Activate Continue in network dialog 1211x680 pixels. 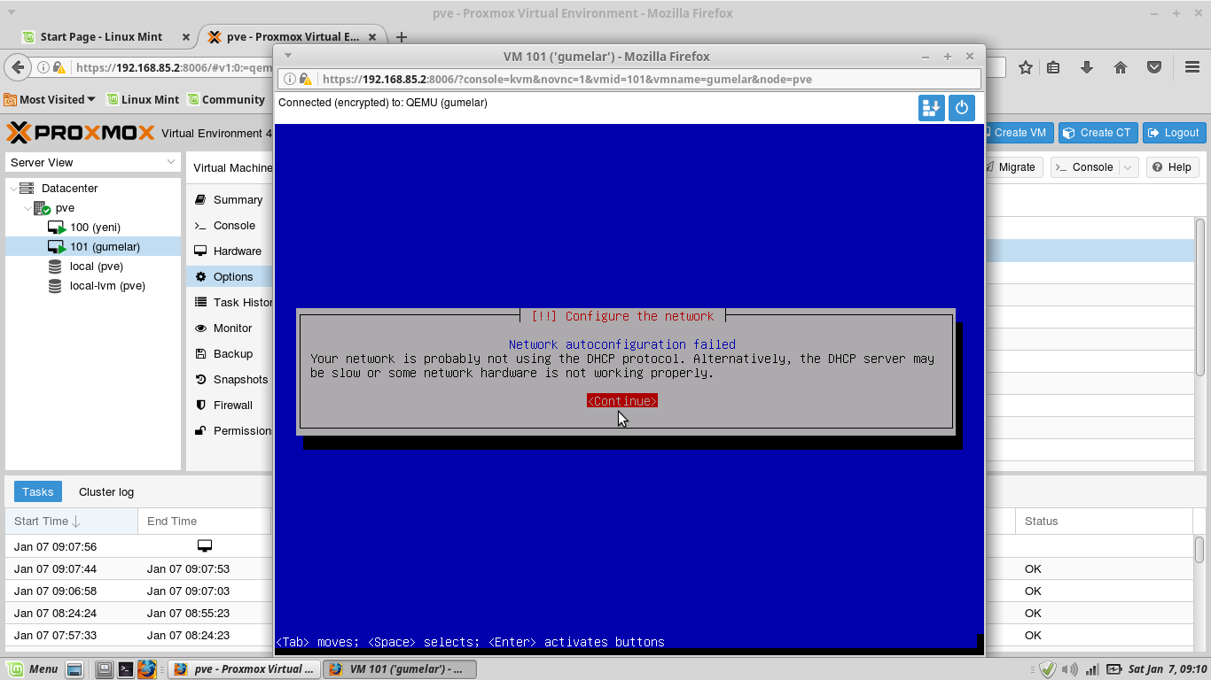point(622,401)
